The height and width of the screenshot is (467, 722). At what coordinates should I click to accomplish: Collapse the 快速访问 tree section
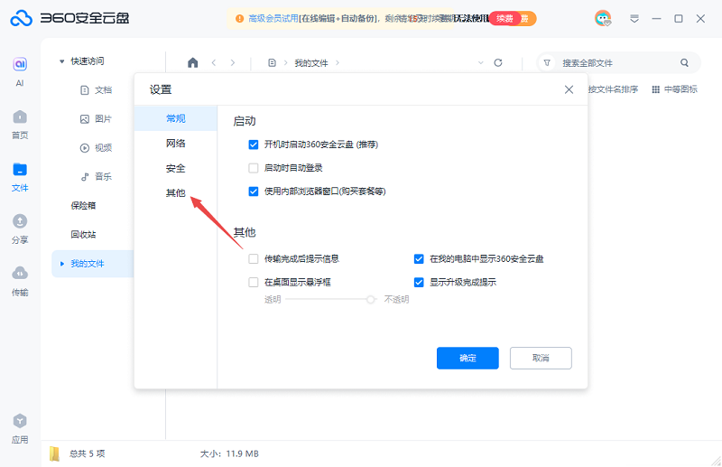tap(61, 61)
